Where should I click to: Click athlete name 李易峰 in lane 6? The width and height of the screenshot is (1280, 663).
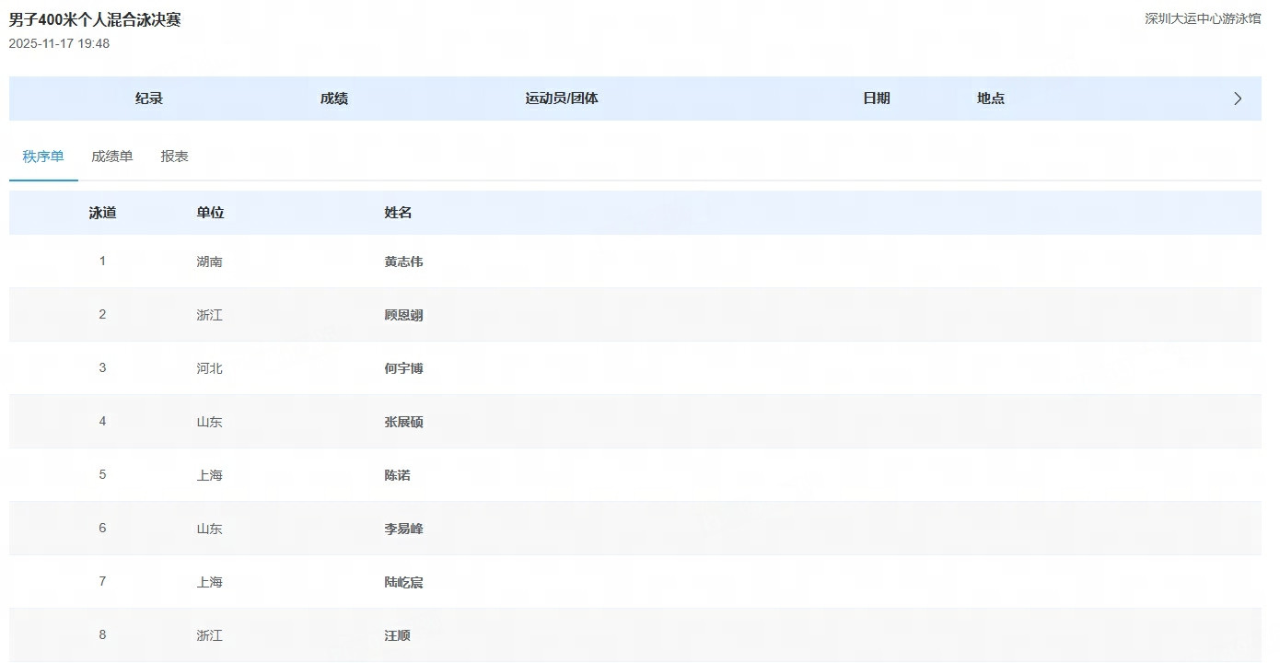(x=403, y=529)
